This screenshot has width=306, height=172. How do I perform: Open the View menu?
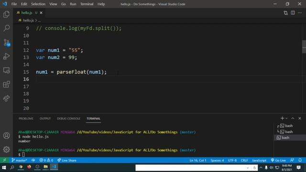pos(53,4)
